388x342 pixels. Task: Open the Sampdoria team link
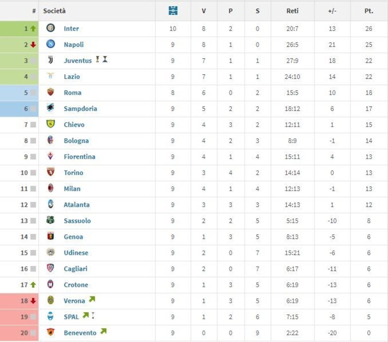(x=80, y=109)
